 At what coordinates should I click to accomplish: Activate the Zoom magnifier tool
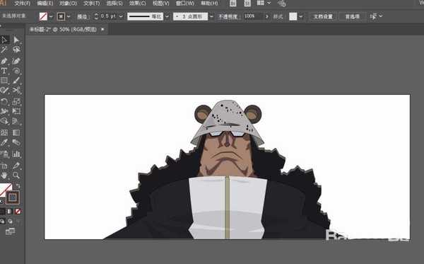(16, 176)
